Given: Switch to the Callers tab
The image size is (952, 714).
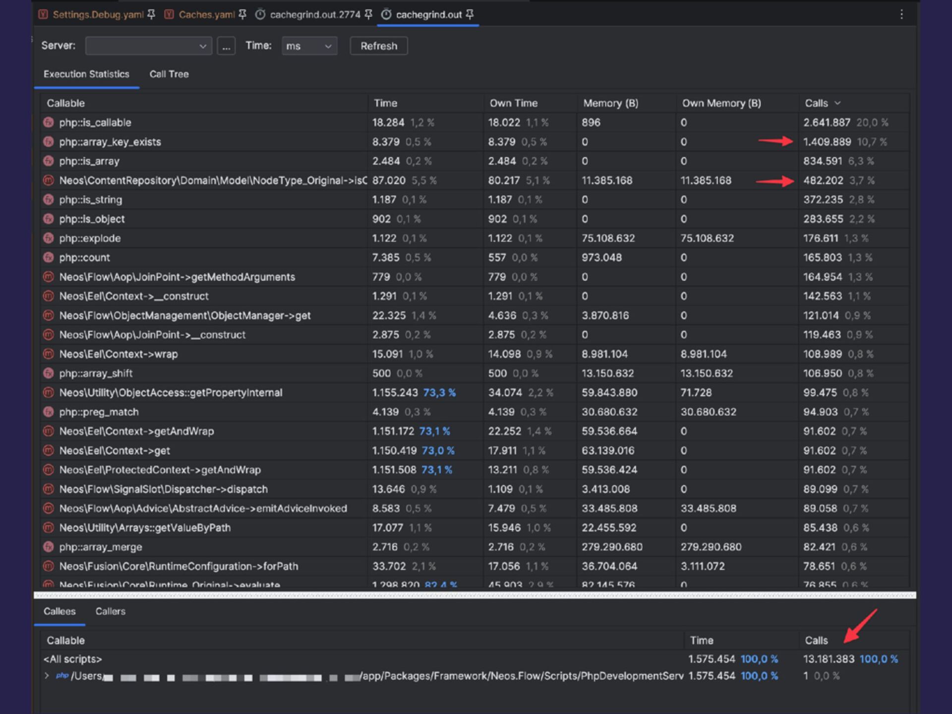Looking at the screenshot, I should tap(110, 611).
